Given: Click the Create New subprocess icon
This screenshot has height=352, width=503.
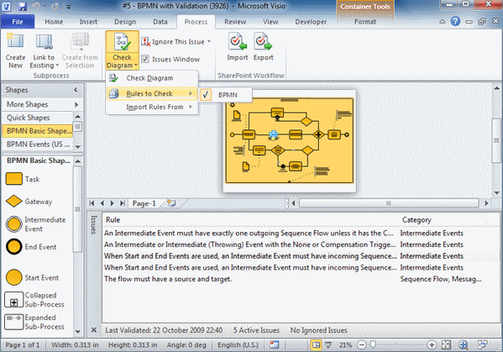Looking at the screenshot, I should 15,42.
